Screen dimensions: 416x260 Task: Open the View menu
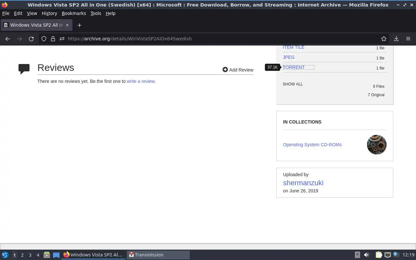pyautogui.click(x=32, y=13)
